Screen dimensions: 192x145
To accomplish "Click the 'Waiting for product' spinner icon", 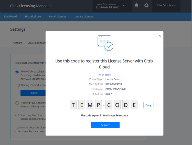I will [19, 85].
